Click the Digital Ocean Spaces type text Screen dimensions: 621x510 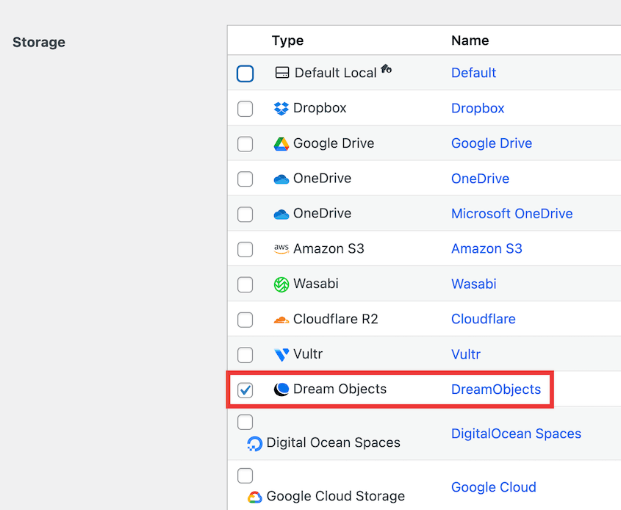coord(333,442)
